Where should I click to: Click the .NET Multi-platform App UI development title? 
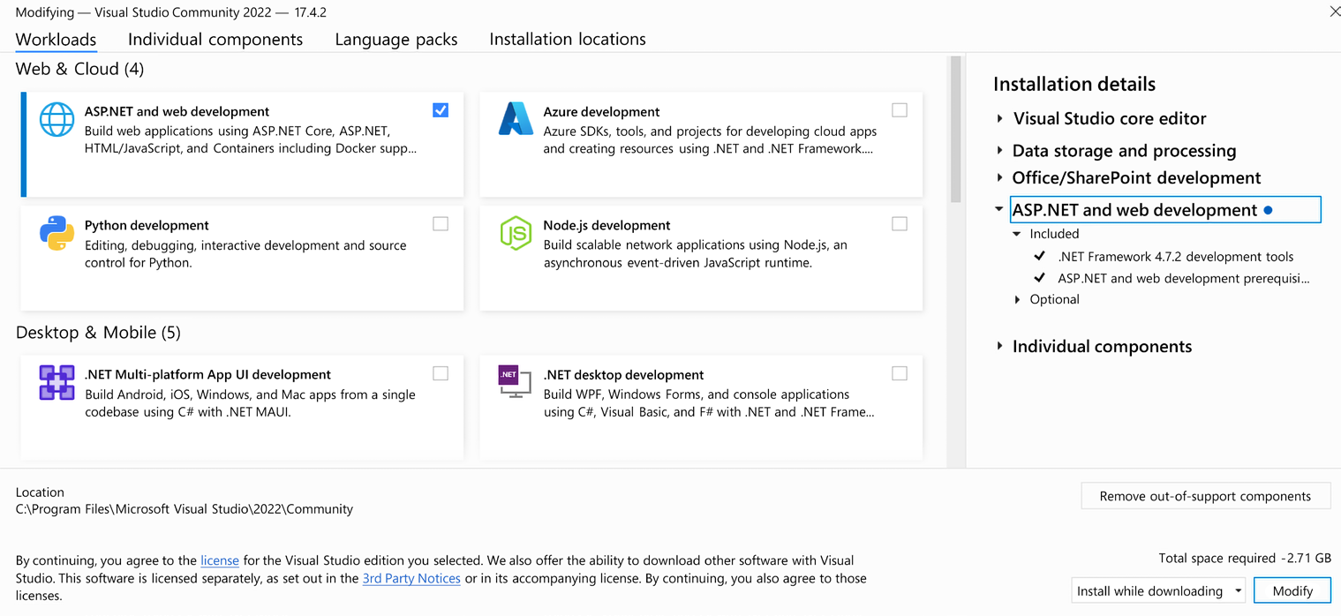pyautogui.click(x=207, y=374)
